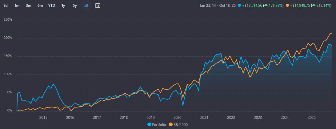Select the 7d time range
The width and height of the screenshot is (336, 129).
pyautogui.click(x=6, y=5)
